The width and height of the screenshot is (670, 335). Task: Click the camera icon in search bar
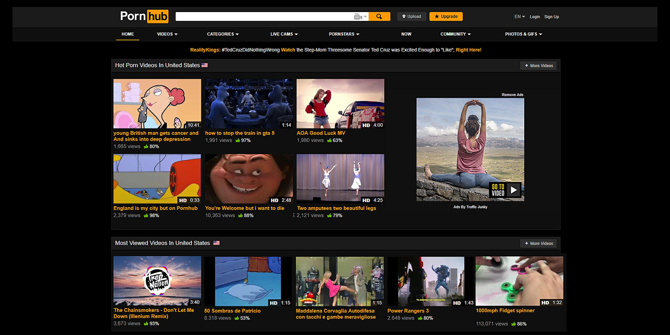click(x=358, y=17)
